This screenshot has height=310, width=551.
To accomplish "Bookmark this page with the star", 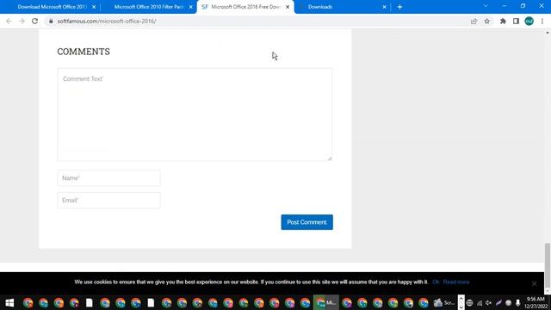I will click(x=486, y=21).
